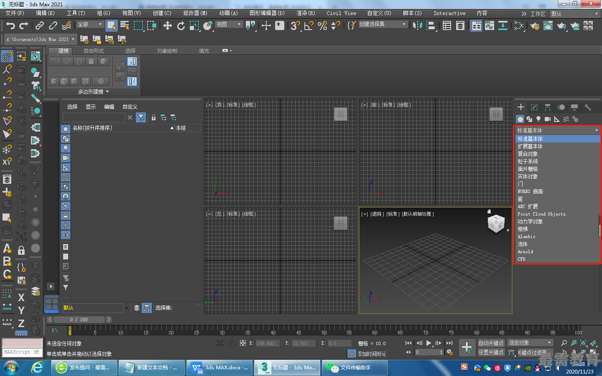Open the 3ds MAX.docx taskbar window

point(220,368)
